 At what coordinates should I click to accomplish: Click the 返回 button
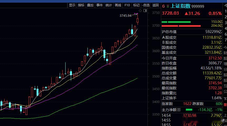pyautogui.click(x=155, y=5)
